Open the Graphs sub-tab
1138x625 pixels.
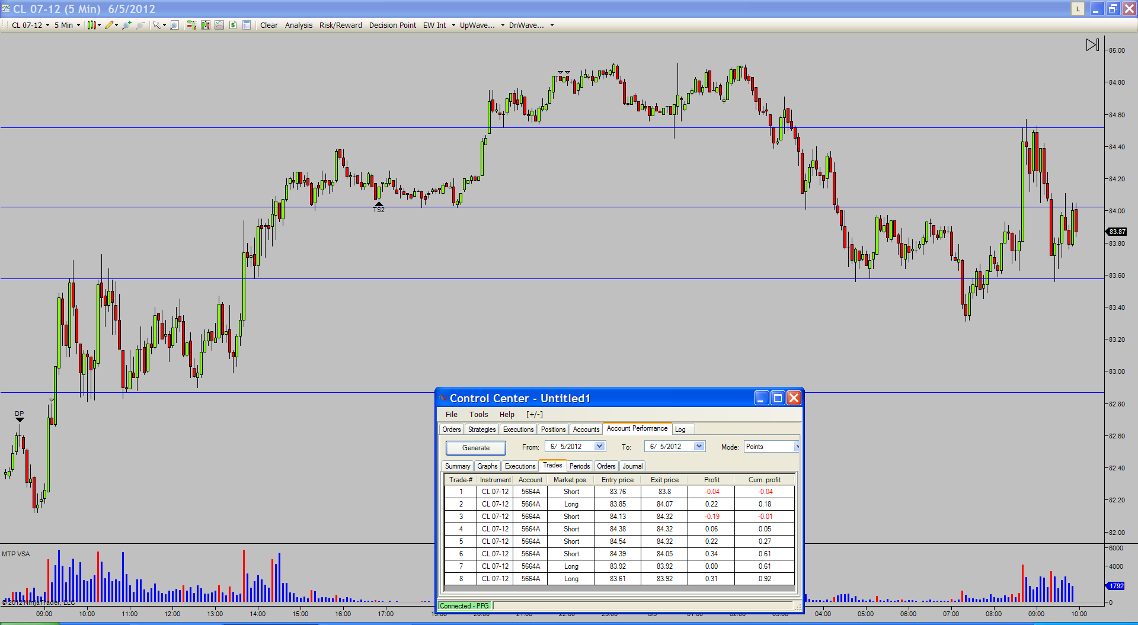pos(487,466)
